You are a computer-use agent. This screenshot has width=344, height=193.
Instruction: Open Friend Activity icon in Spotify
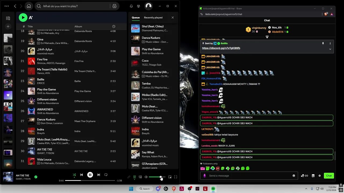pyautogui.click(x=138, y=6)
